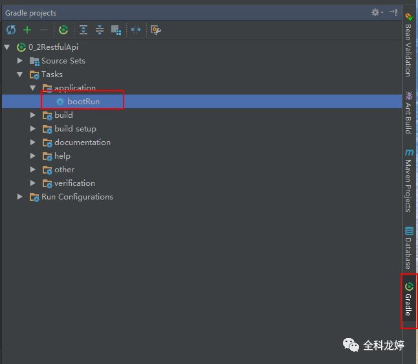Image resolution: width=418 pixels, height=364 pixels.
Task: Select the help label
Action: 62,156
